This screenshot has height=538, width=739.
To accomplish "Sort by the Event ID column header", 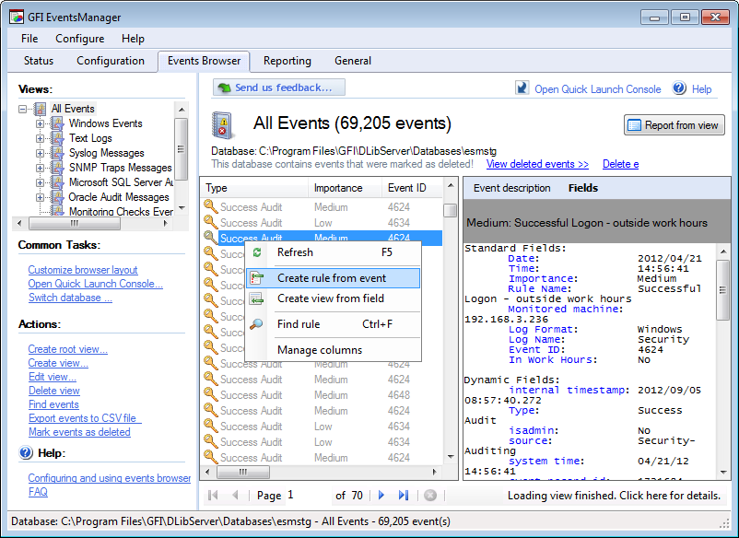I will click(x=413, y=188).
